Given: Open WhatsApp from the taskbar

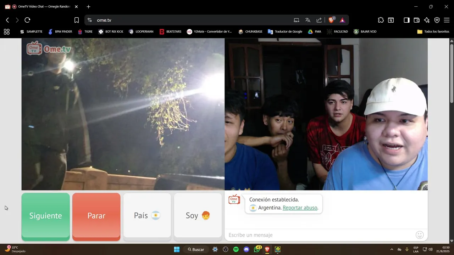Looking at the screenshot, I should tap(257, 249).
